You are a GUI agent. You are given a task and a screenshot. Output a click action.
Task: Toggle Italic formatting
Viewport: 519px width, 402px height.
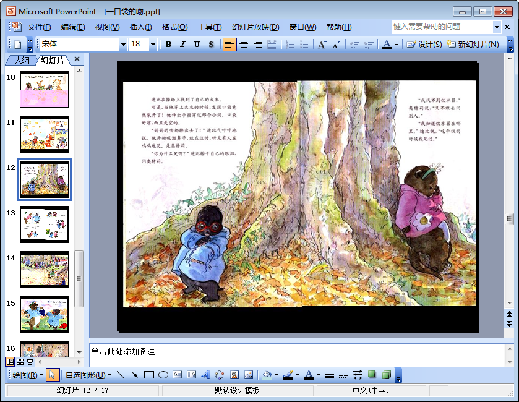(182, 45)
